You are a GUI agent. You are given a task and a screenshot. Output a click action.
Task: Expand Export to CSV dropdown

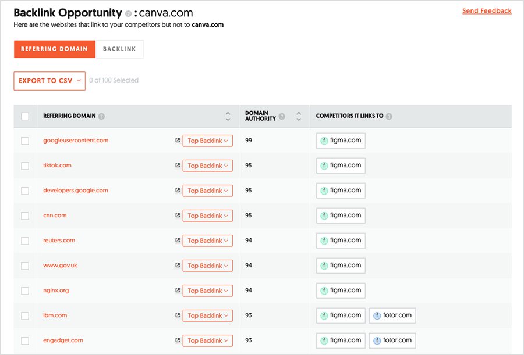coord(49,81)
